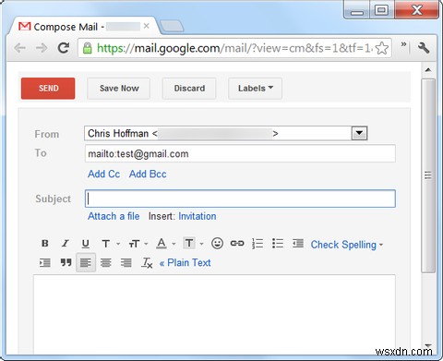The image size is (443, 361).
Task: Insert an emoticon into the message
Action: [217, 244]
